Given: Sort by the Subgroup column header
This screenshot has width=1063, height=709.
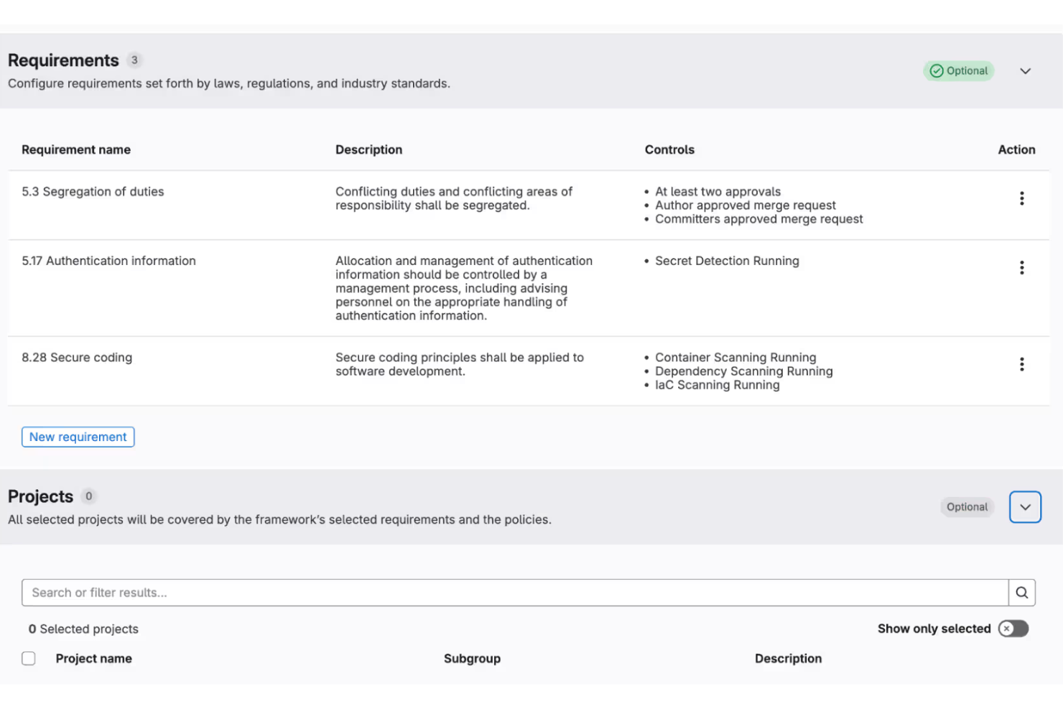Looking at the screenshot, I should pos(472,658).
